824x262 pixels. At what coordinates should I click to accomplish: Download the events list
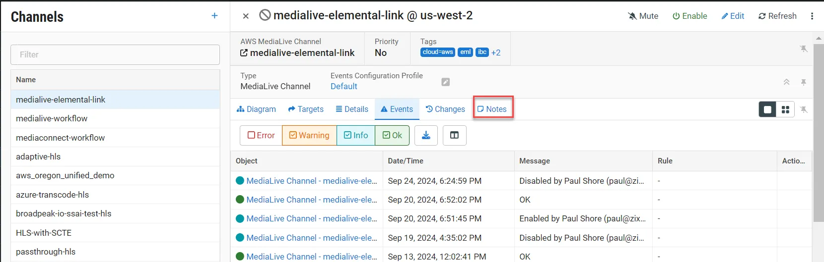click(x=426, y=135)
